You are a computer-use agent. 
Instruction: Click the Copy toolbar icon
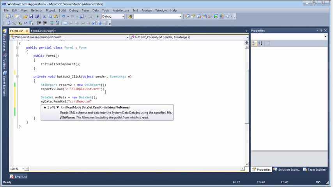50,16
